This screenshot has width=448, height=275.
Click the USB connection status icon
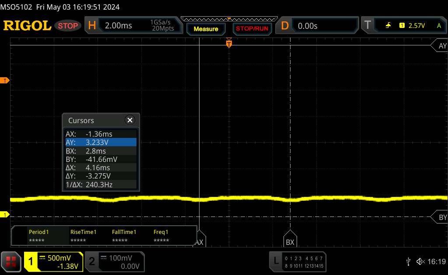point(408,261)
